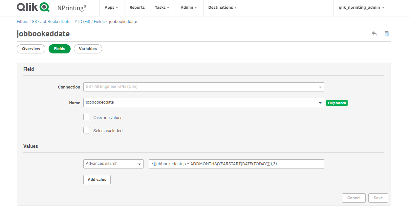The width and height of the screenshot is (410, 217).
Task: Click the Add value button
Action: pyautogui.click(x=97, y=180)
